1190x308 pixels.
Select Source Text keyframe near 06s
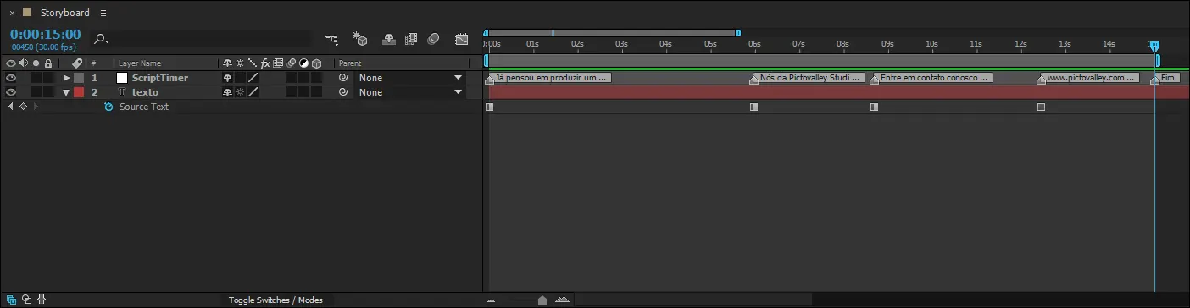pos(753,107)
